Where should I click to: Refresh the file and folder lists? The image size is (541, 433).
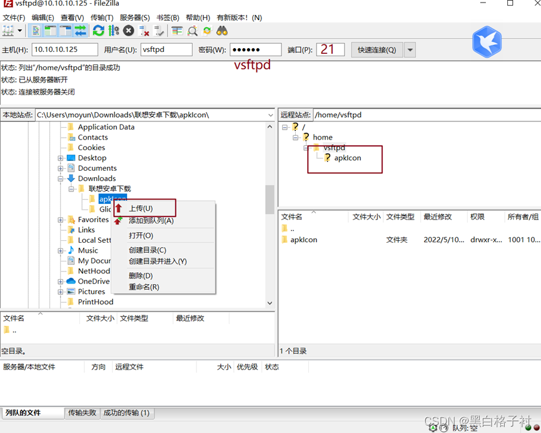[x=99, y=30]
